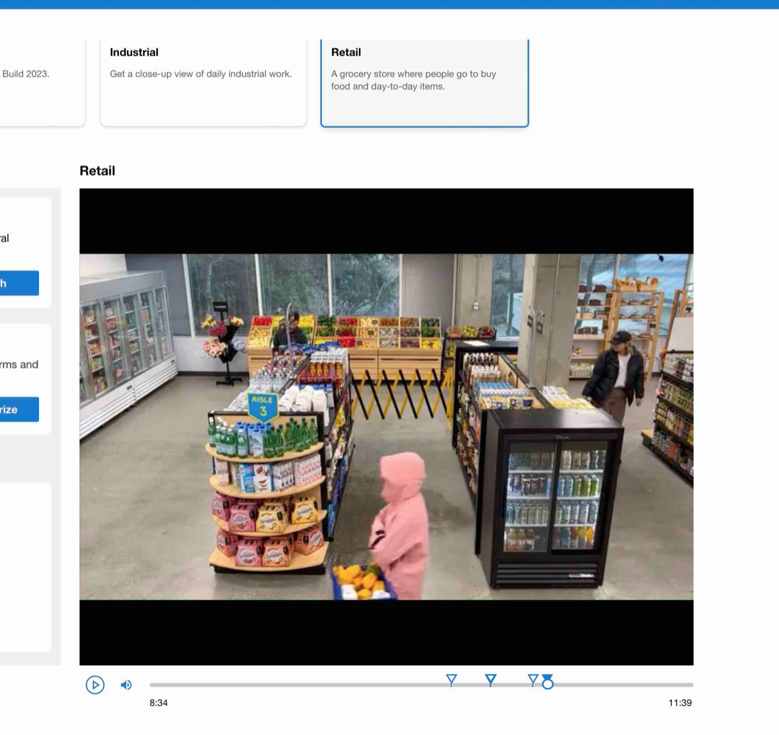This screenshot has width=779, height=735.
Task: Choose the Retail grocery store card
Action: pos(424,82)
